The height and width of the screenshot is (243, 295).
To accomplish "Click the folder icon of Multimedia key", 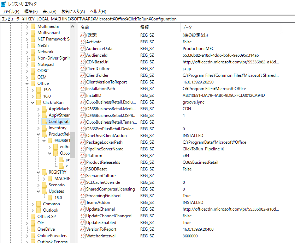I will pyautogui.click(x=33, y=26).
